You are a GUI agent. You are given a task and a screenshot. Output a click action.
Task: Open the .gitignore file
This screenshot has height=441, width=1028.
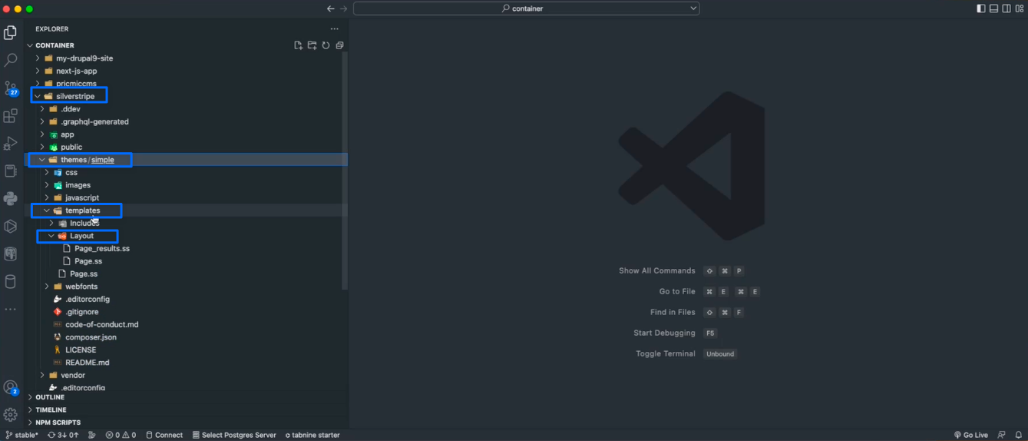click(81, 312)
